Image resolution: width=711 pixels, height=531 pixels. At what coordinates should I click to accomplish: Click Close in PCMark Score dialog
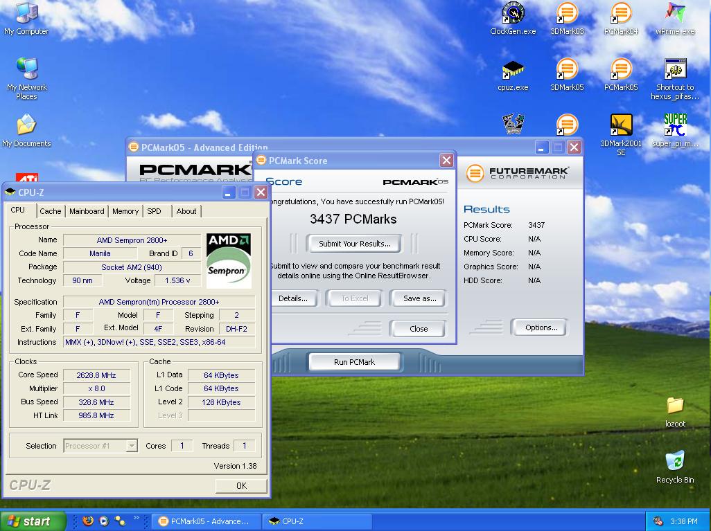point(419,329)
